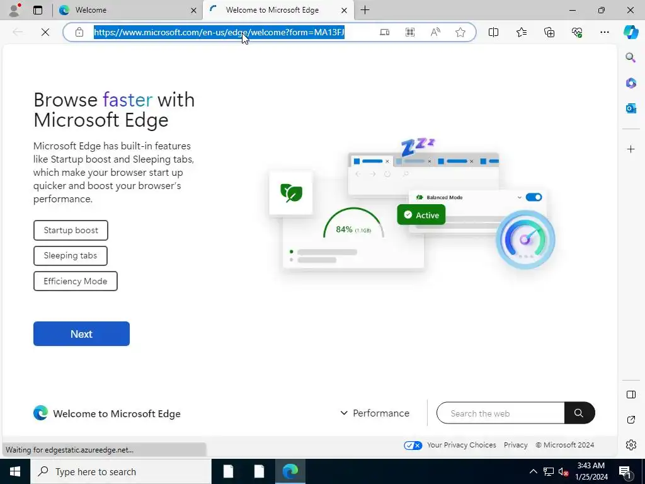This screenshot has height=484, width=645.
Task: Open the Favorites list
Action: tap(521, 32)
